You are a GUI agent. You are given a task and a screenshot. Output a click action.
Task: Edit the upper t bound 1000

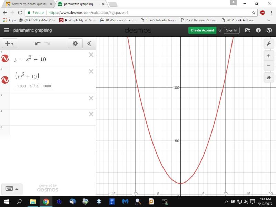coord(47,86)
